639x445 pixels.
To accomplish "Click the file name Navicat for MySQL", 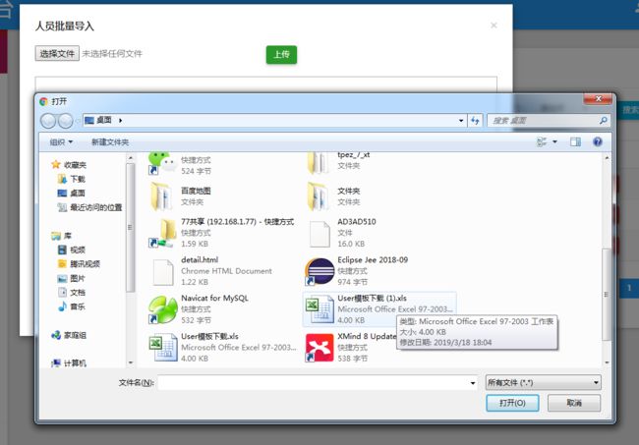I will click(214, 298).
